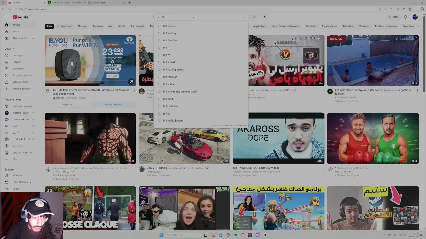Viewport: 426px width, 239px height.
Task: Select the Sûreté chip
Action: [x=122, y=26]
